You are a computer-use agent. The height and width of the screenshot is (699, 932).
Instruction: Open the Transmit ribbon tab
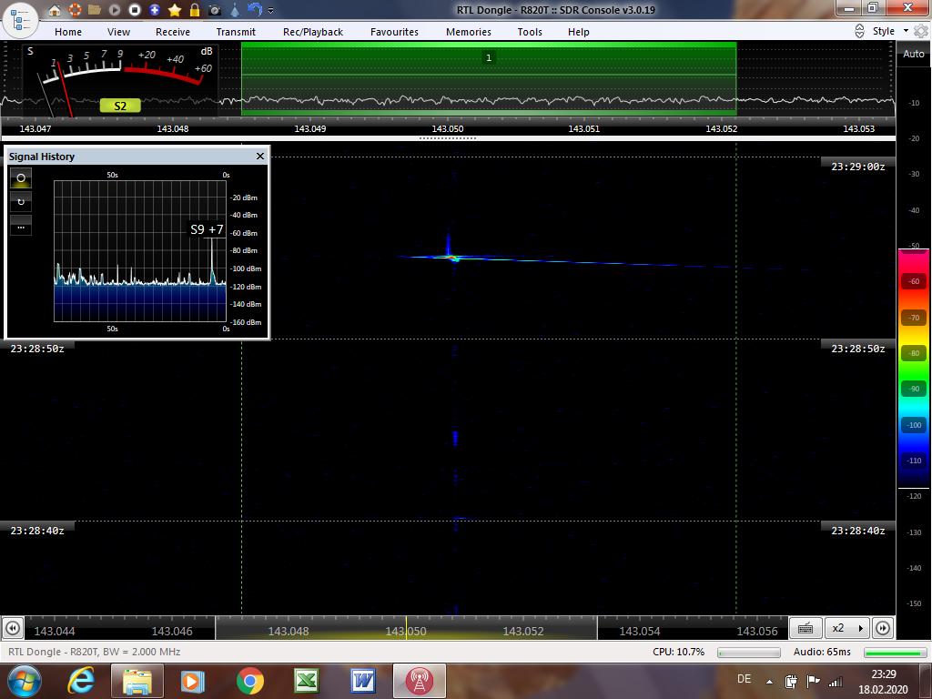tap(236, 32)
